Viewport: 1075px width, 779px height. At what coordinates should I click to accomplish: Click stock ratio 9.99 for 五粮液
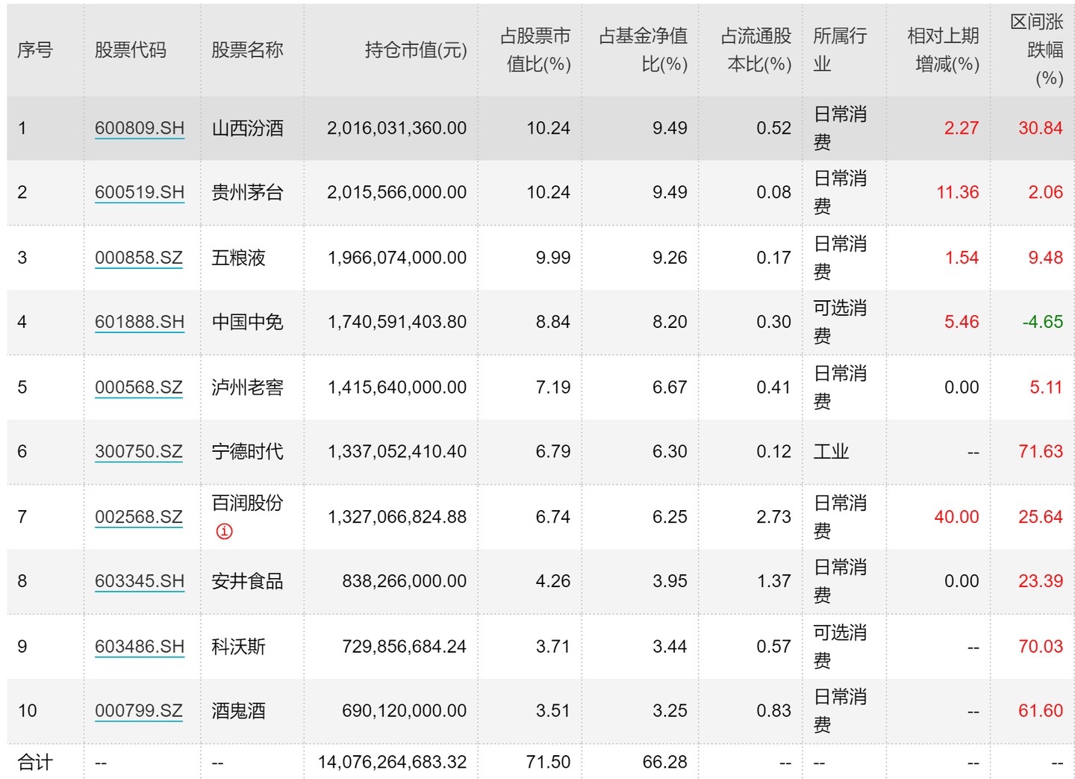point(553,258)
